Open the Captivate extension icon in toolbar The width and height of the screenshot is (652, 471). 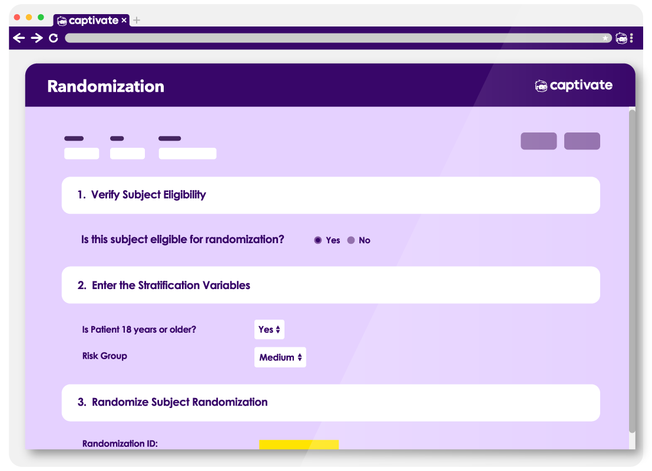pyautogui.click(x=621, y=38)
